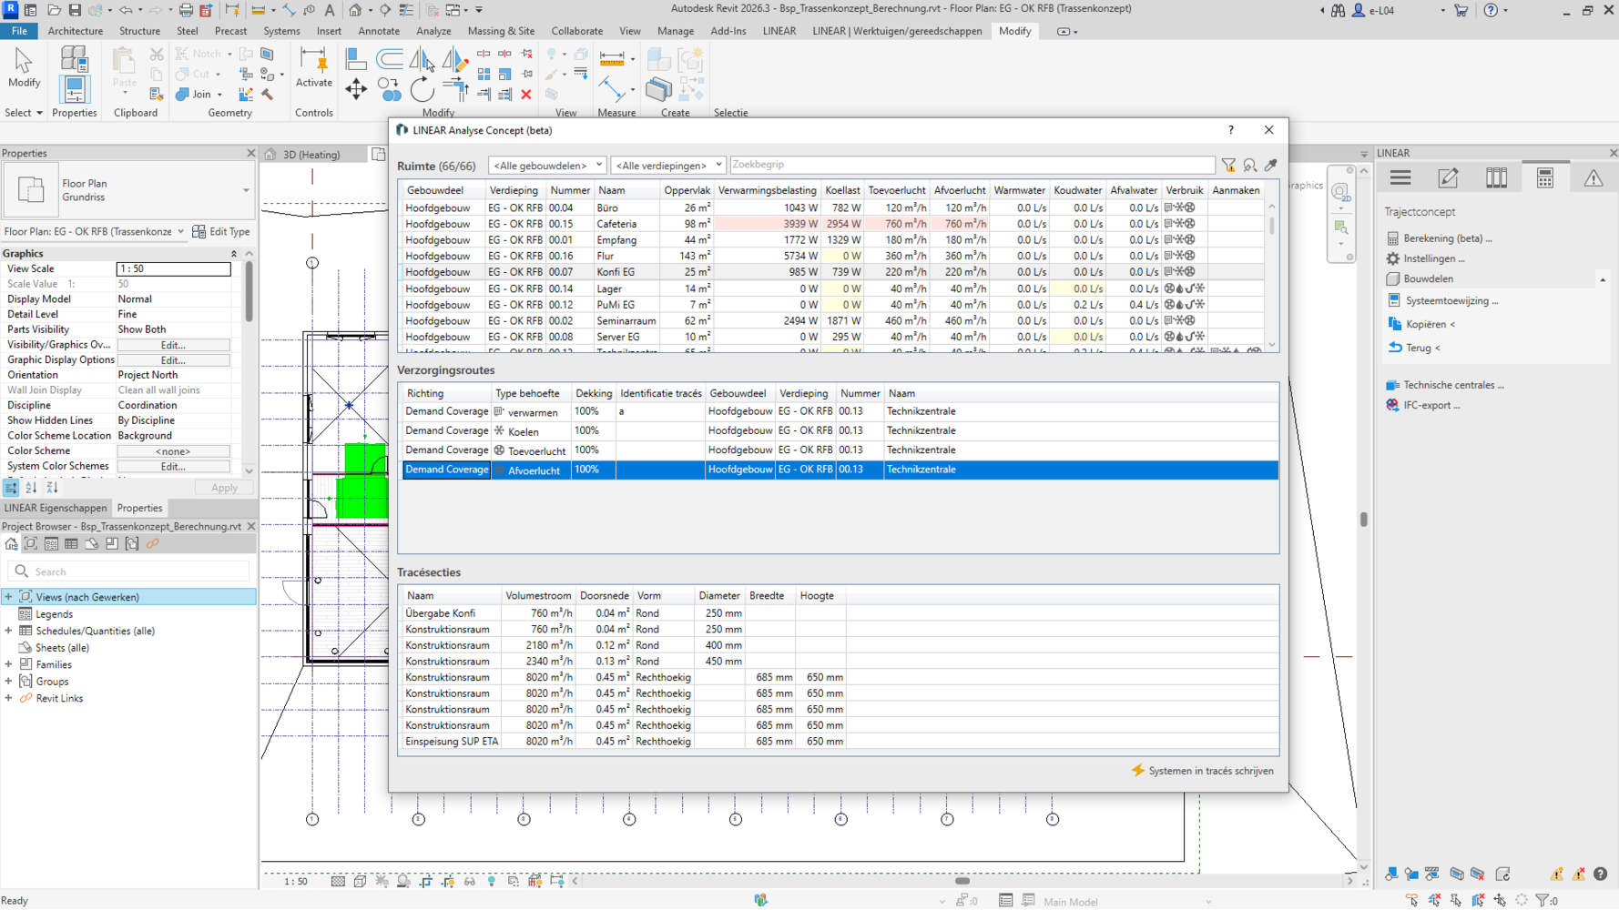Toggle the room filter funnel icon
The height and width of the screenshot is (910, 1619).
pos(1228,166)
